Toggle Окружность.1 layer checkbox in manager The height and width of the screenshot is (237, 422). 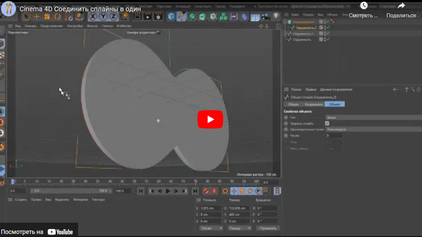pyautogui.click(x=321, y=34)
